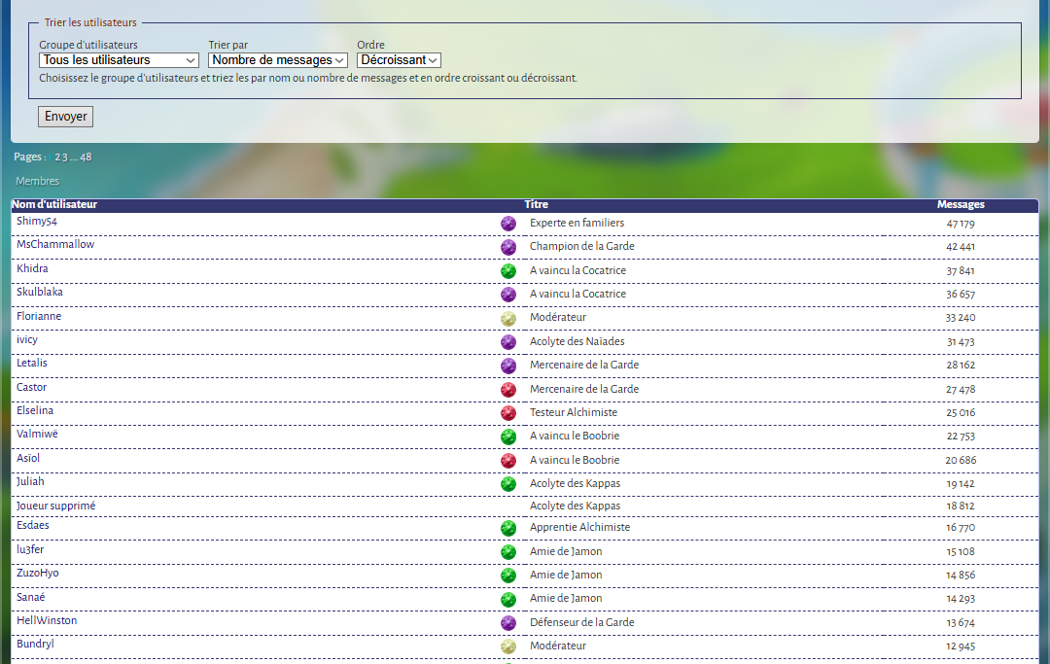Open lu3fer's profile link
Screen dimensions: 1050x664
(x=30, y=549)
